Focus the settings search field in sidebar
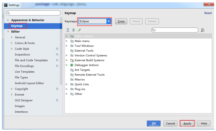 pos(33,13)
